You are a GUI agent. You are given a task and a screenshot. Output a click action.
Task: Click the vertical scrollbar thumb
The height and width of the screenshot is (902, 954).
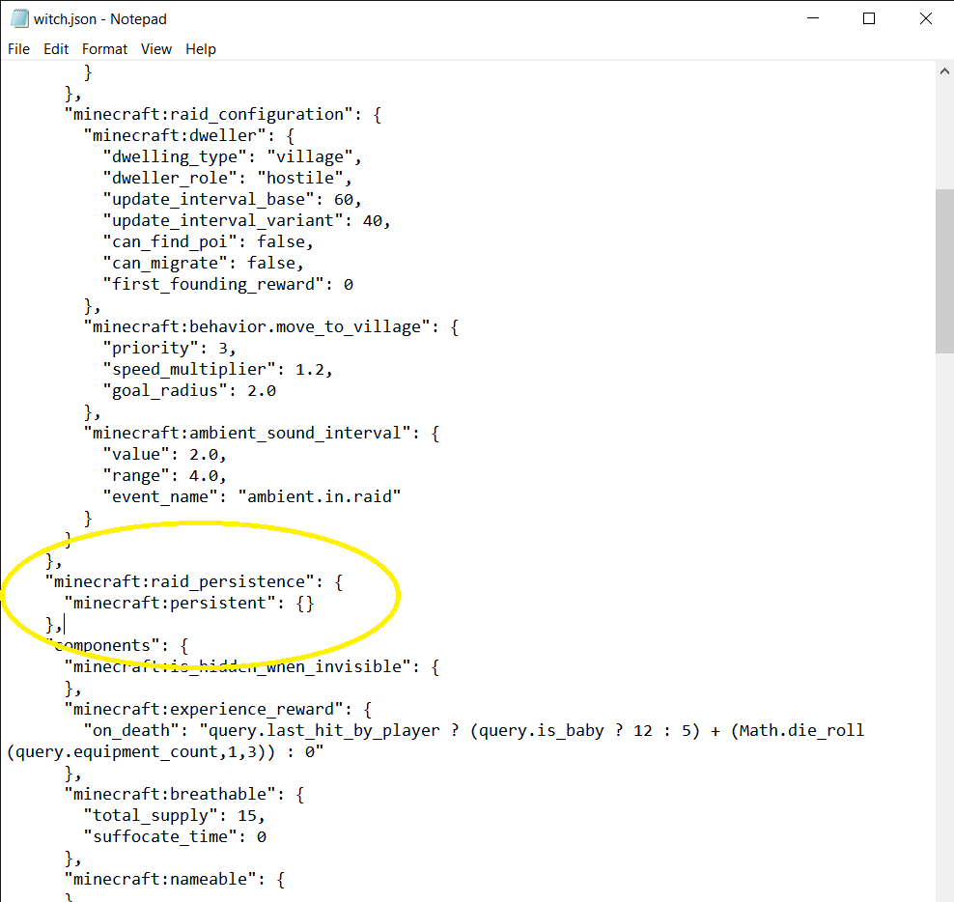(x=944, y=271)
